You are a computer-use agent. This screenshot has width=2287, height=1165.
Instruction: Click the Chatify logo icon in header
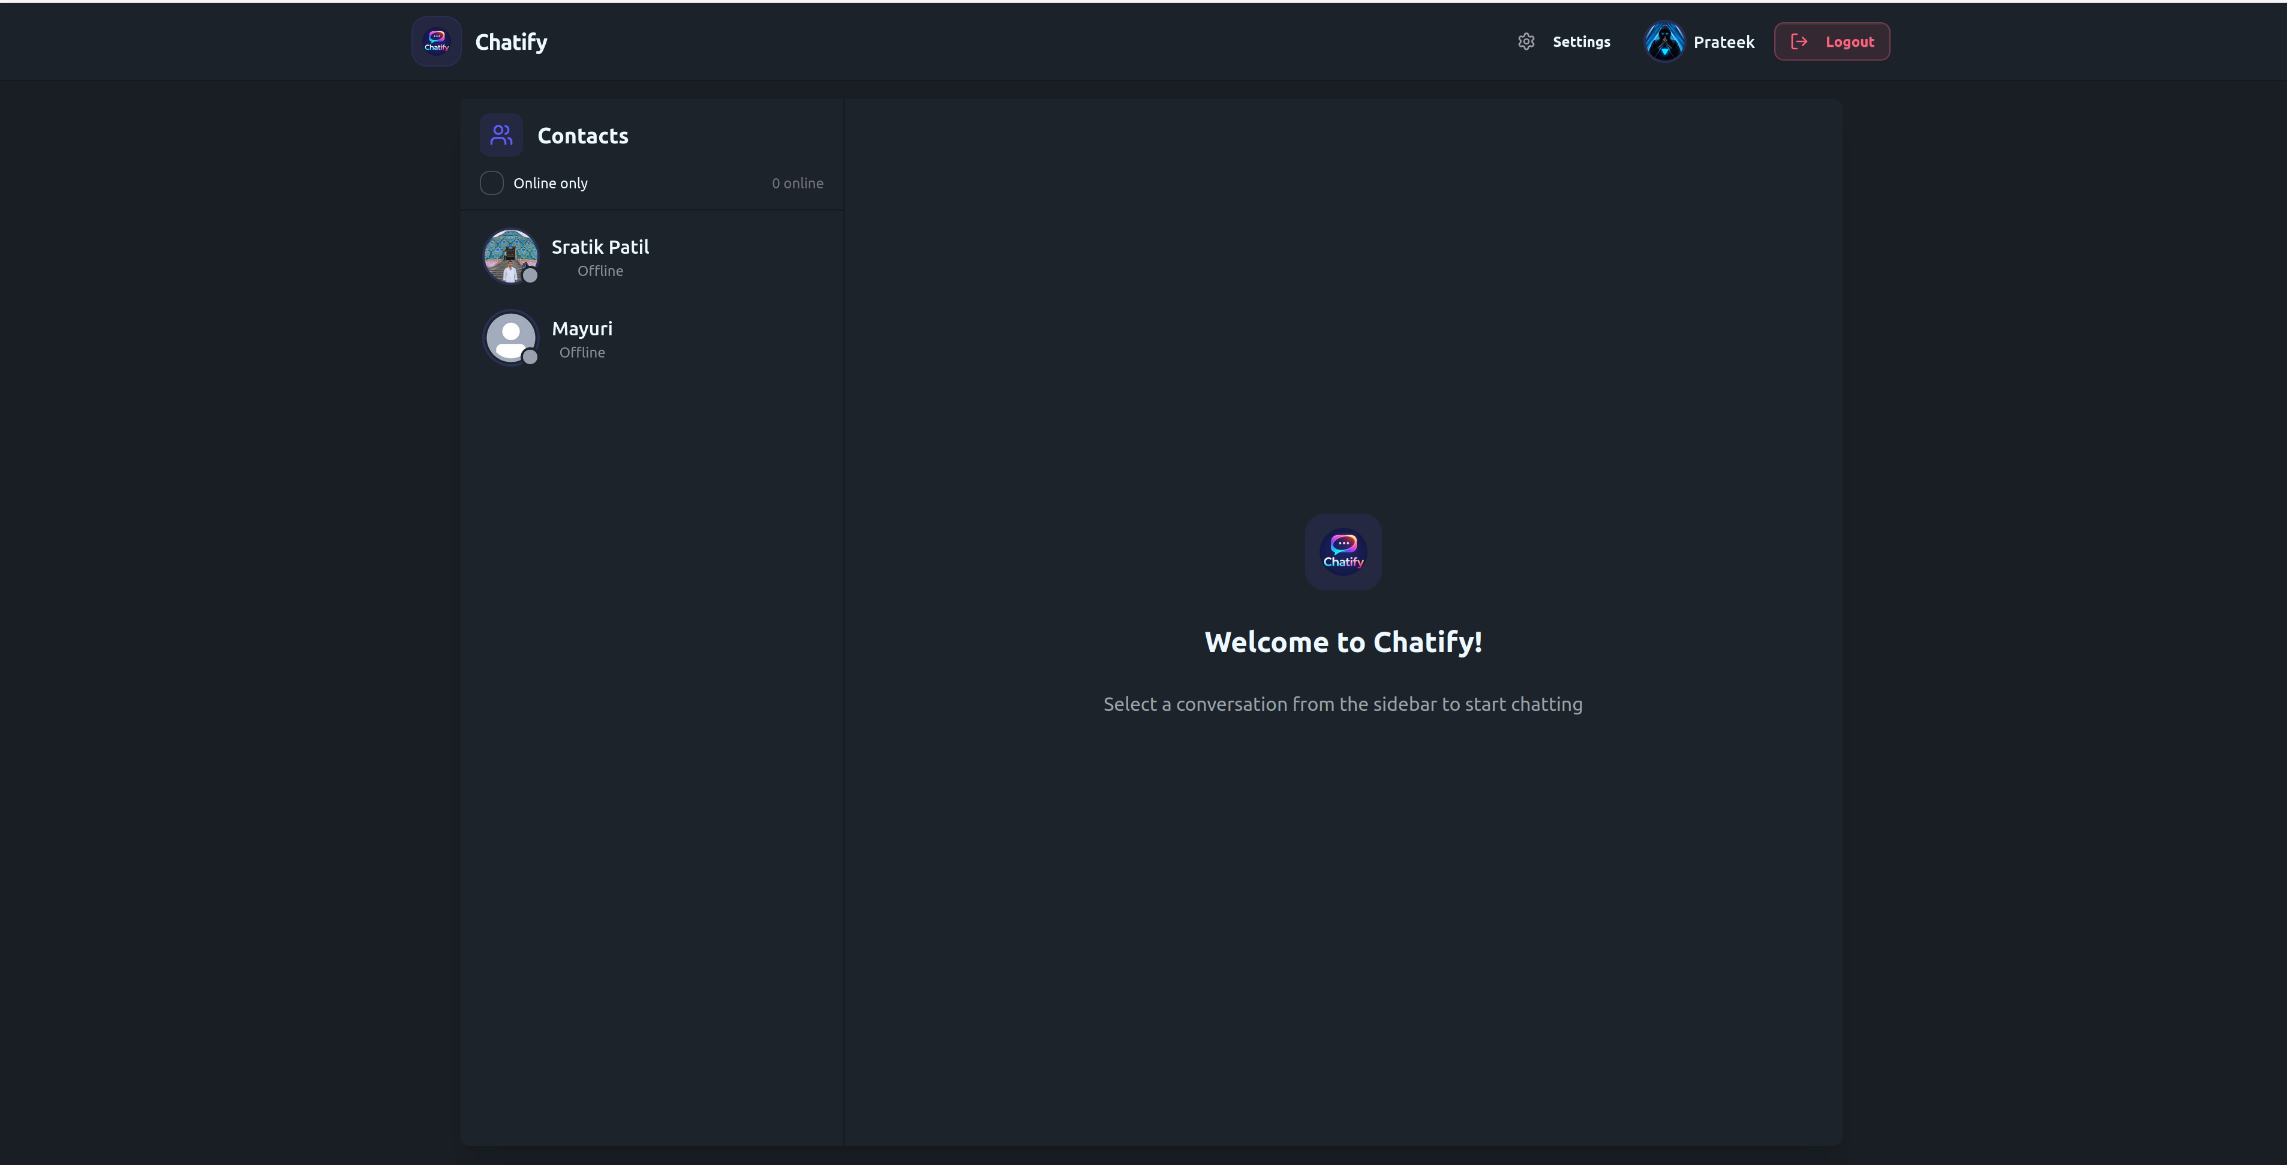pos(436,41)
